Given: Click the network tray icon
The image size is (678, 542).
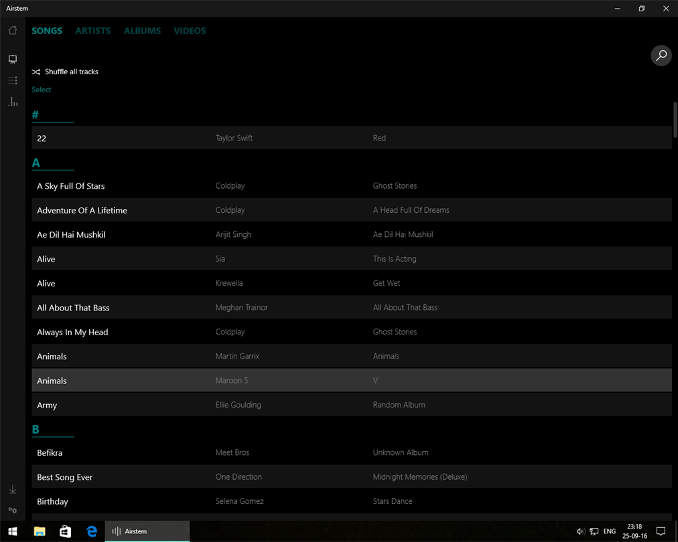Looking at the screenshot, I should (594, 531).
